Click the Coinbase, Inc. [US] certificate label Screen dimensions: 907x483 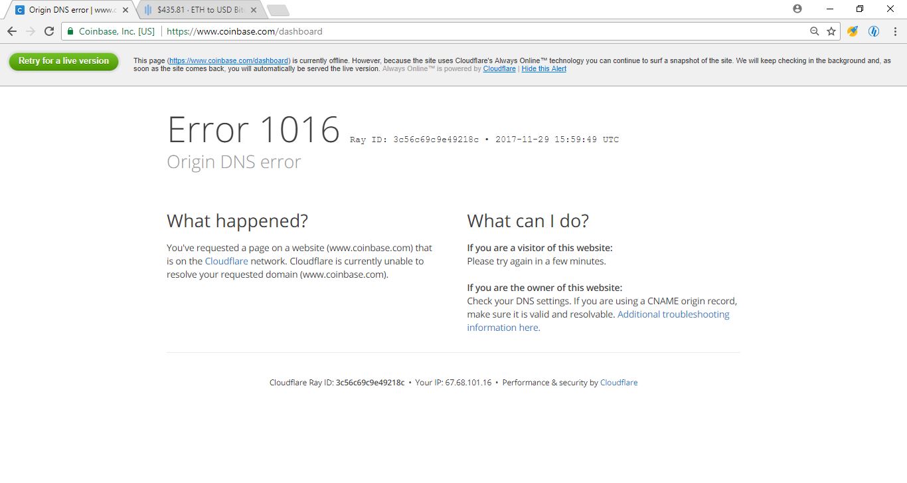pos(117,31)
